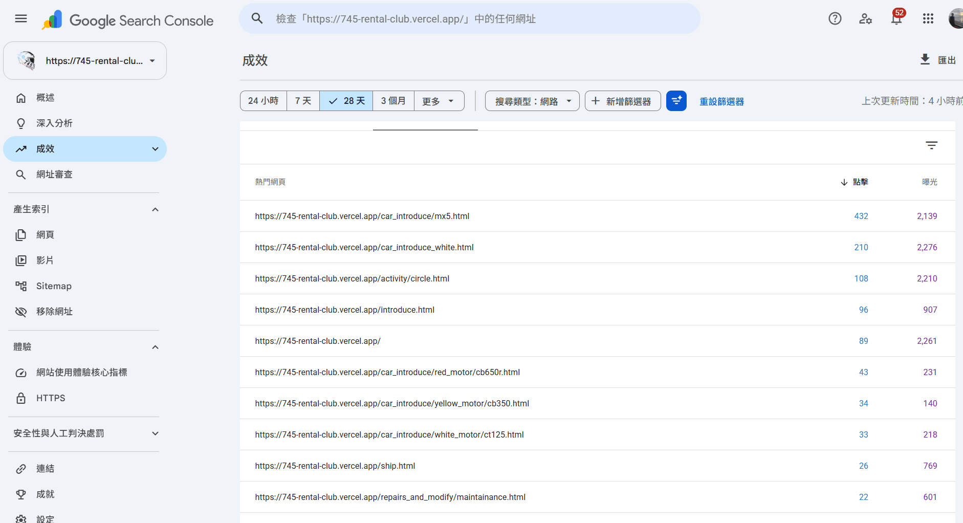Viewport: 963px width, 523px height.
Task: Click car_introduce_white.html page row
Action: (597, 247)
